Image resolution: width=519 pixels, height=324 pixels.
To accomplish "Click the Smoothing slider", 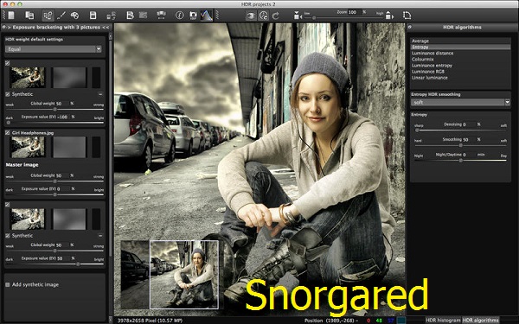I will [x=460, y=145].
